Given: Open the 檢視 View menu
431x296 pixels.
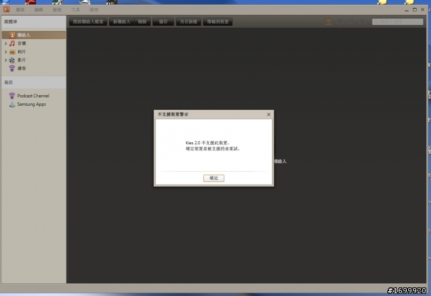Looking at the screenshot, I should (57, 9).
